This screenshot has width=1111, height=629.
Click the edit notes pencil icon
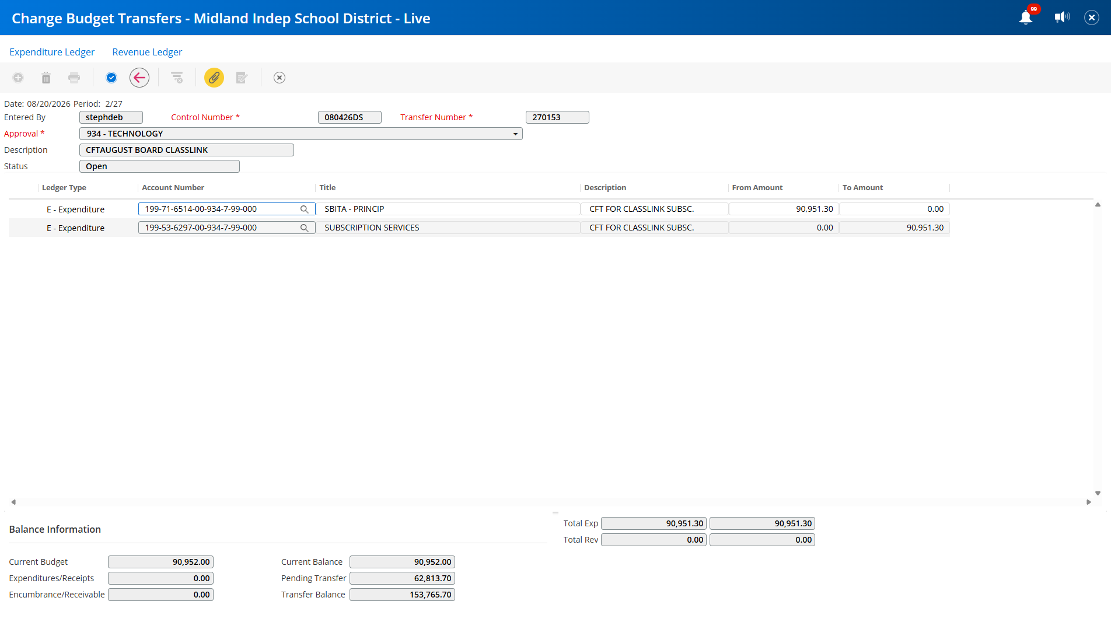click(x=242, y=78)
